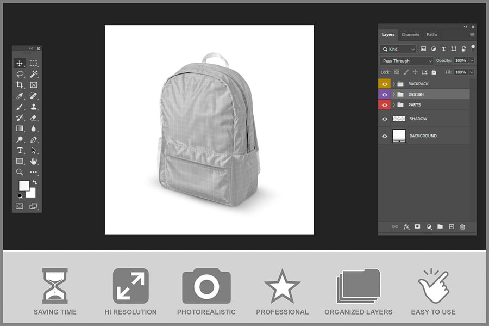Open the Pass Through blend mode dropdown

point(406,61)
